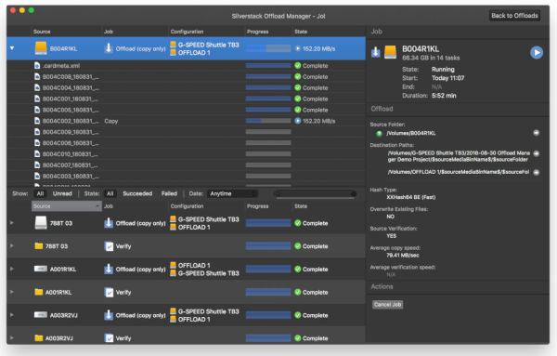Click the play button for job B004R1KL
557x356 pixels.
click(x=537, y=53)
